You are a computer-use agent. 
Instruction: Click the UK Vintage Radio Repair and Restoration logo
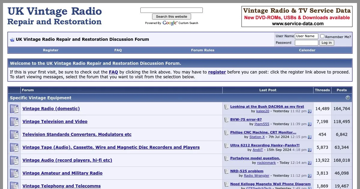pyautogui.click(x=55, y=16)
